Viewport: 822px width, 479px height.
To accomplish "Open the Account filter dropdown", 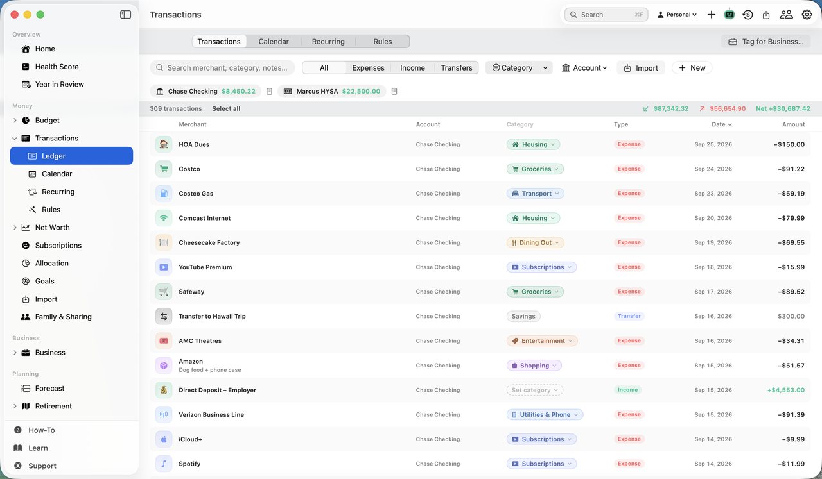I will click(x=584, y=68).
